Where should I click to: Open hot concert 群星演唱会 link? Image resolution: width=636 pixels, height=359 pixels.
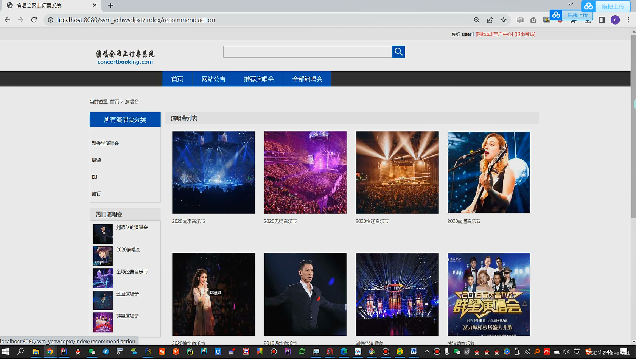coord(128,316)
